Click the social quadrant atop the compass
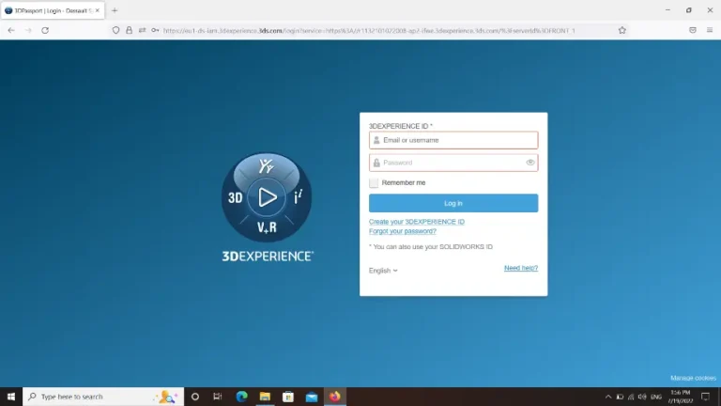721x406 pixels. [x=267, y=166]
